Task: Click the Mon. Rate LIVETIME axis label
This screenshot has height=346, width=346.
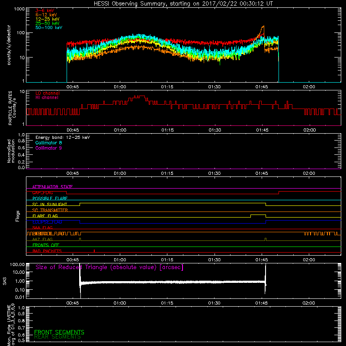Action: coord(9,325)
